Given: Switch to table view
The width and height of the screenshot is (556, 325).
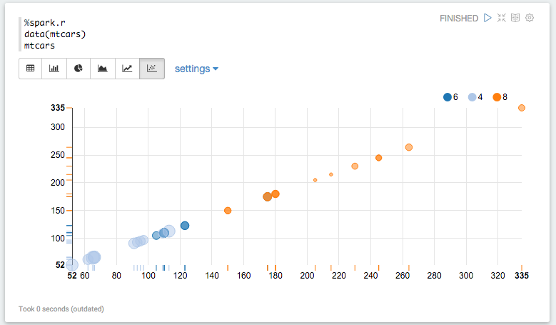Looking at the screenshot, I should [x=31, y=69].
